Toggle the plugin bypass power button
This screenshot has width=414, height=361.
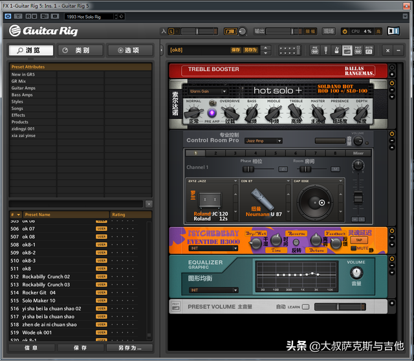pyautogui.click(x=8, y=16)
